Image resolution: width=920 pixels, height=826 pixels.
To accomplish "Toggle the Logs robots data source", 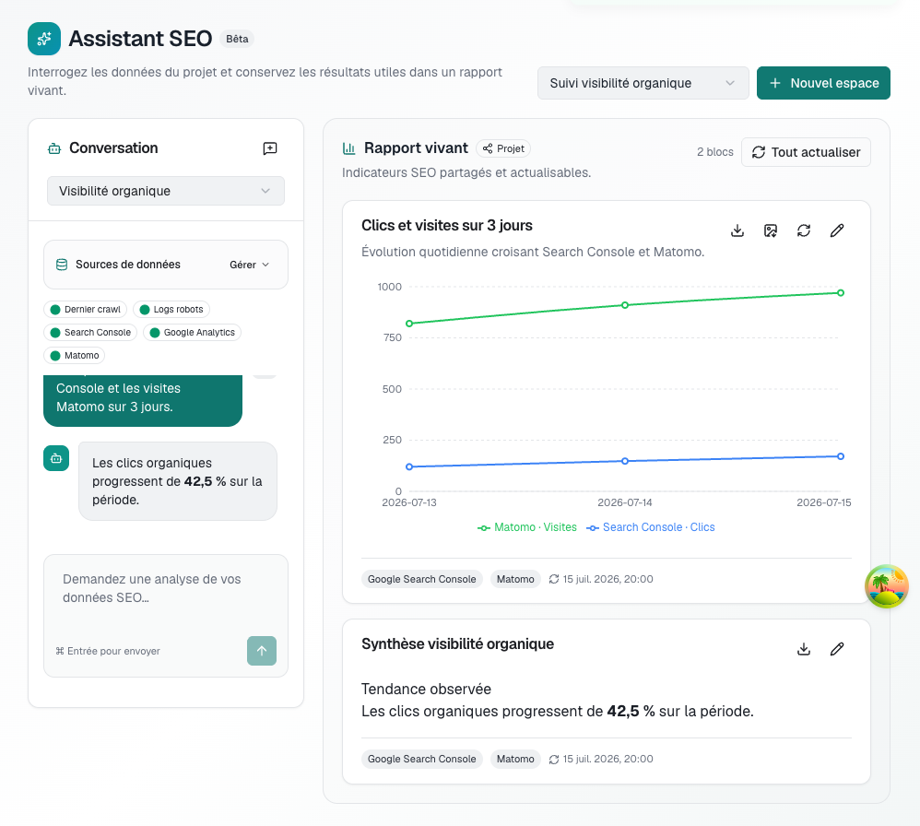I will click(x=171, y=309).
